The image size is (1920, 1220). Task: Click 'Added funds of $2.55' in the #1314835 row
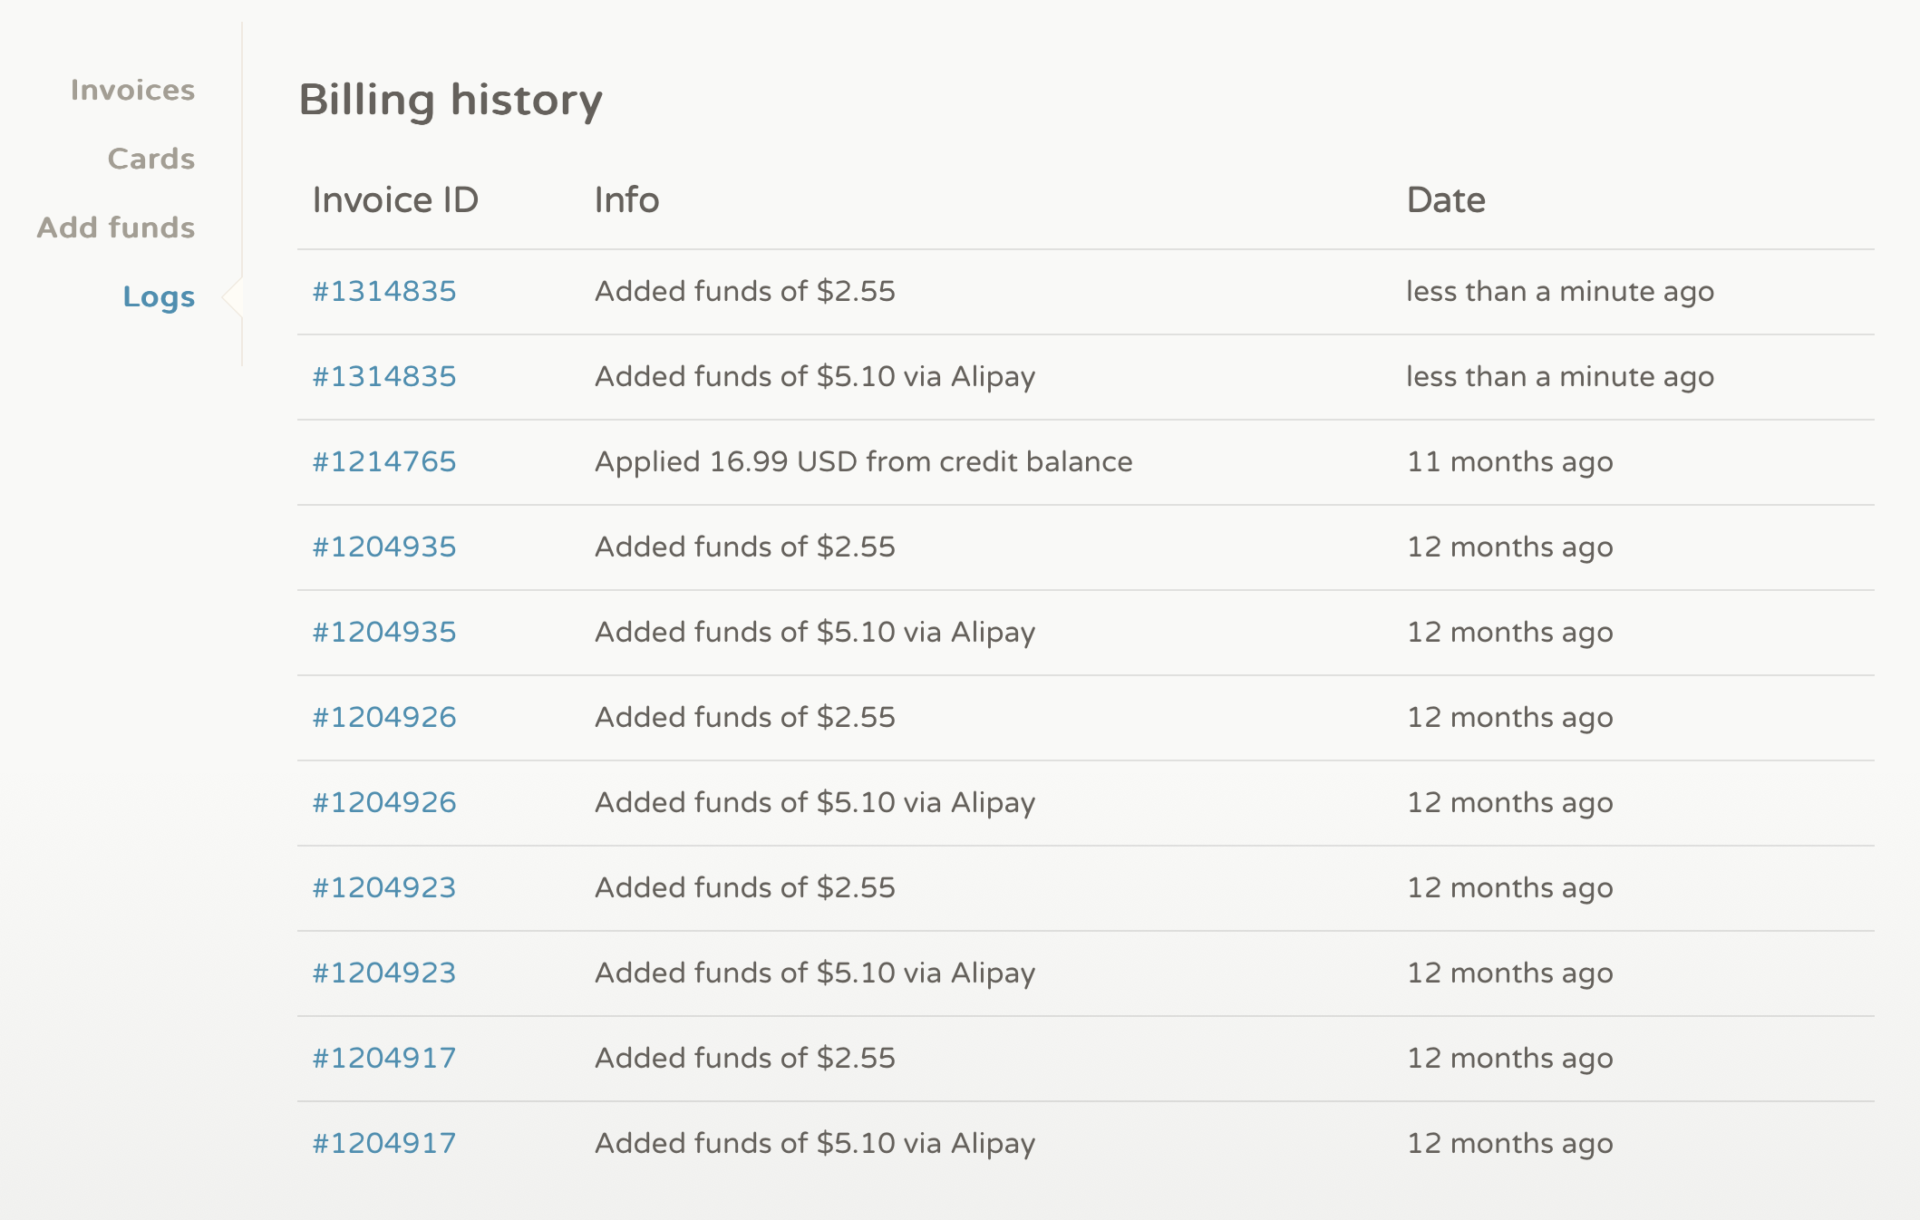(x=745, y=291)
